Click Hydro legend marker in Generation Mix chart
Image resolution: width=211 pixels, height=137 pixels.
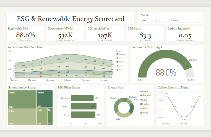117,62
